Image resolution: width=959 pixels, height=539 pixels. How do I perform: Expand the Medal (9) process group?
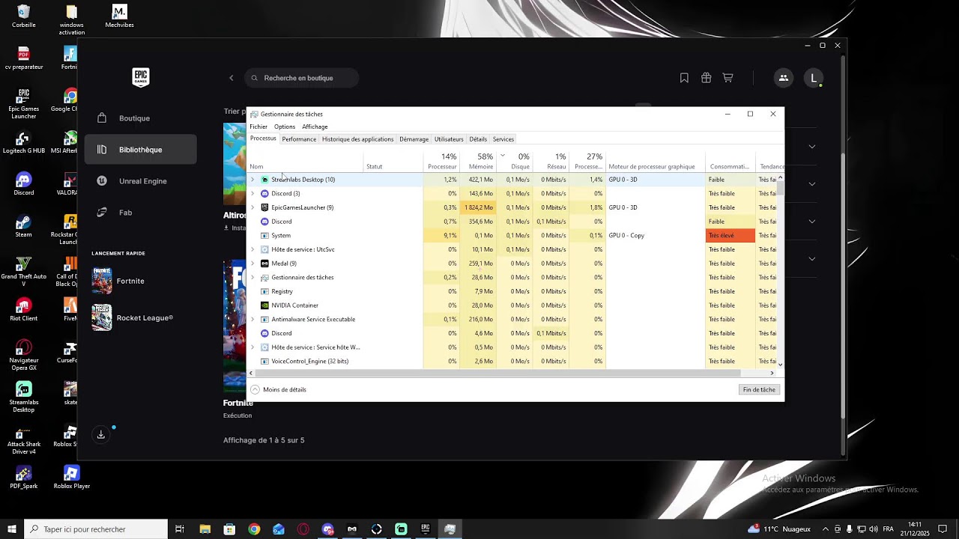click(252, 264)
